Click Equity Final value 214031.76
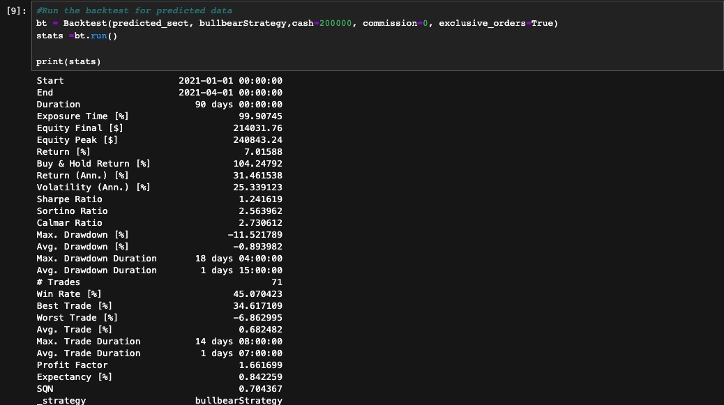The image size is (724, 405). [257, 128]
